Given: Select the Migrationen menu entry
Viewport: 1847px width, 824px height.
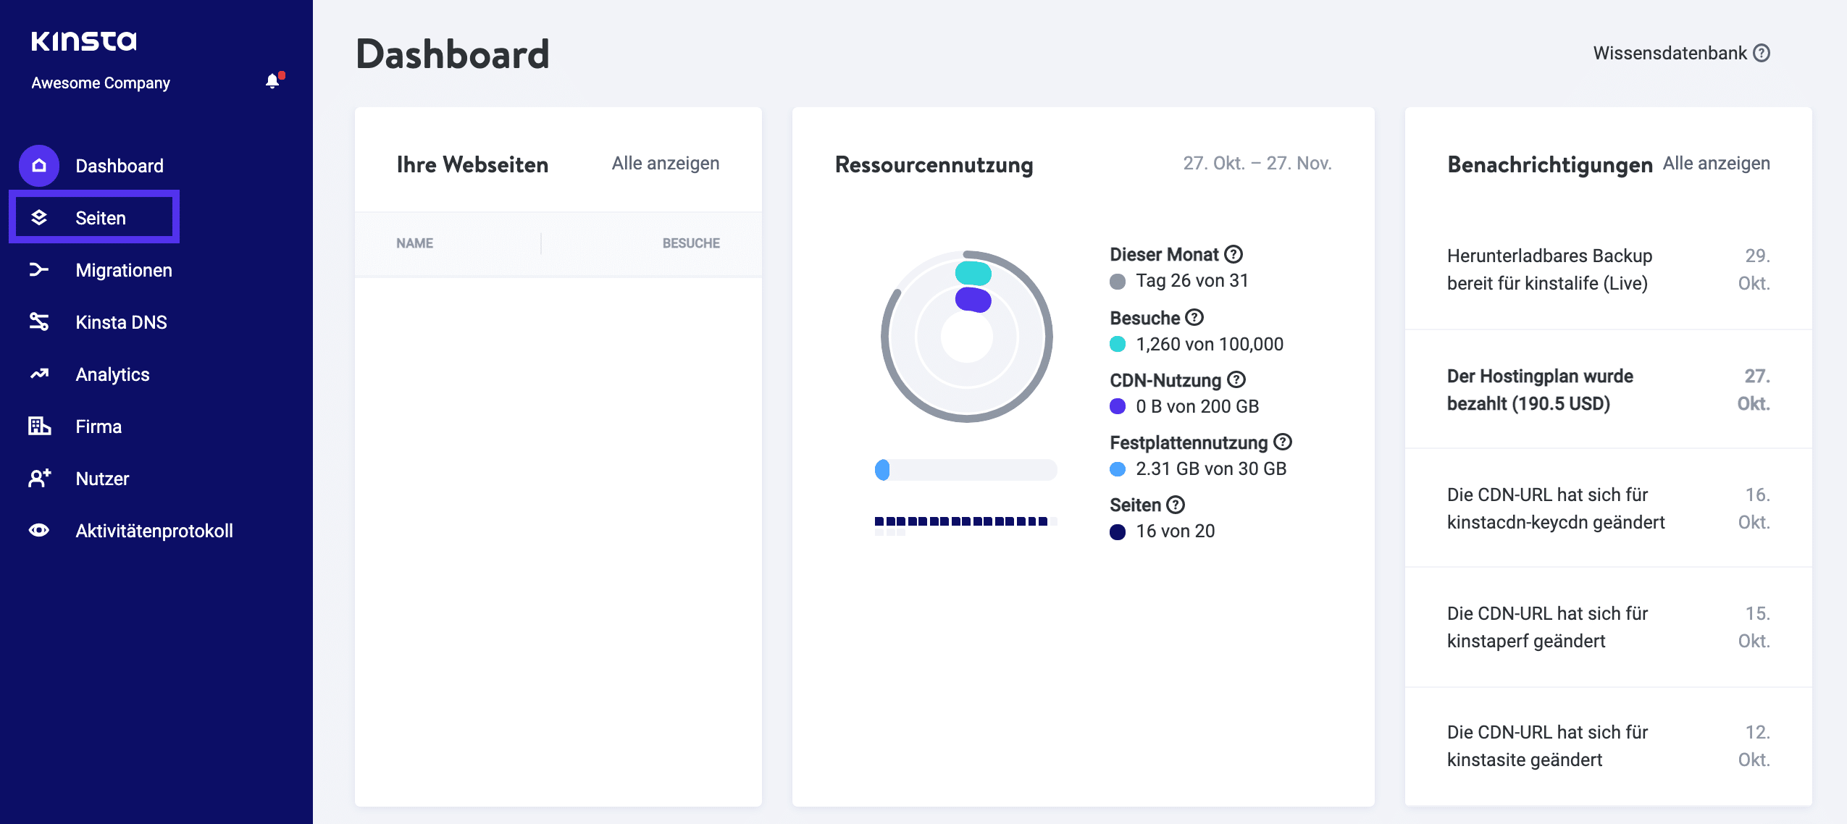Looking at the screenshot, I should 123,269.
